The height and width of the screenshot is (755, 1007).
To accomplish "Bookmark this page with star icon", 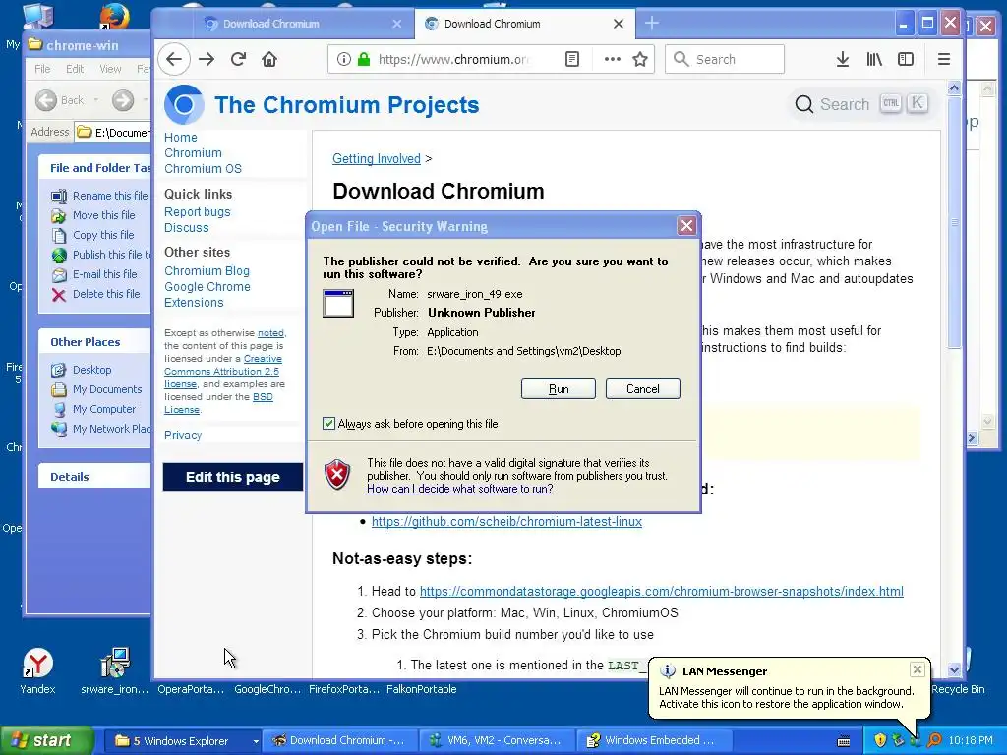I will pos(640,59).
